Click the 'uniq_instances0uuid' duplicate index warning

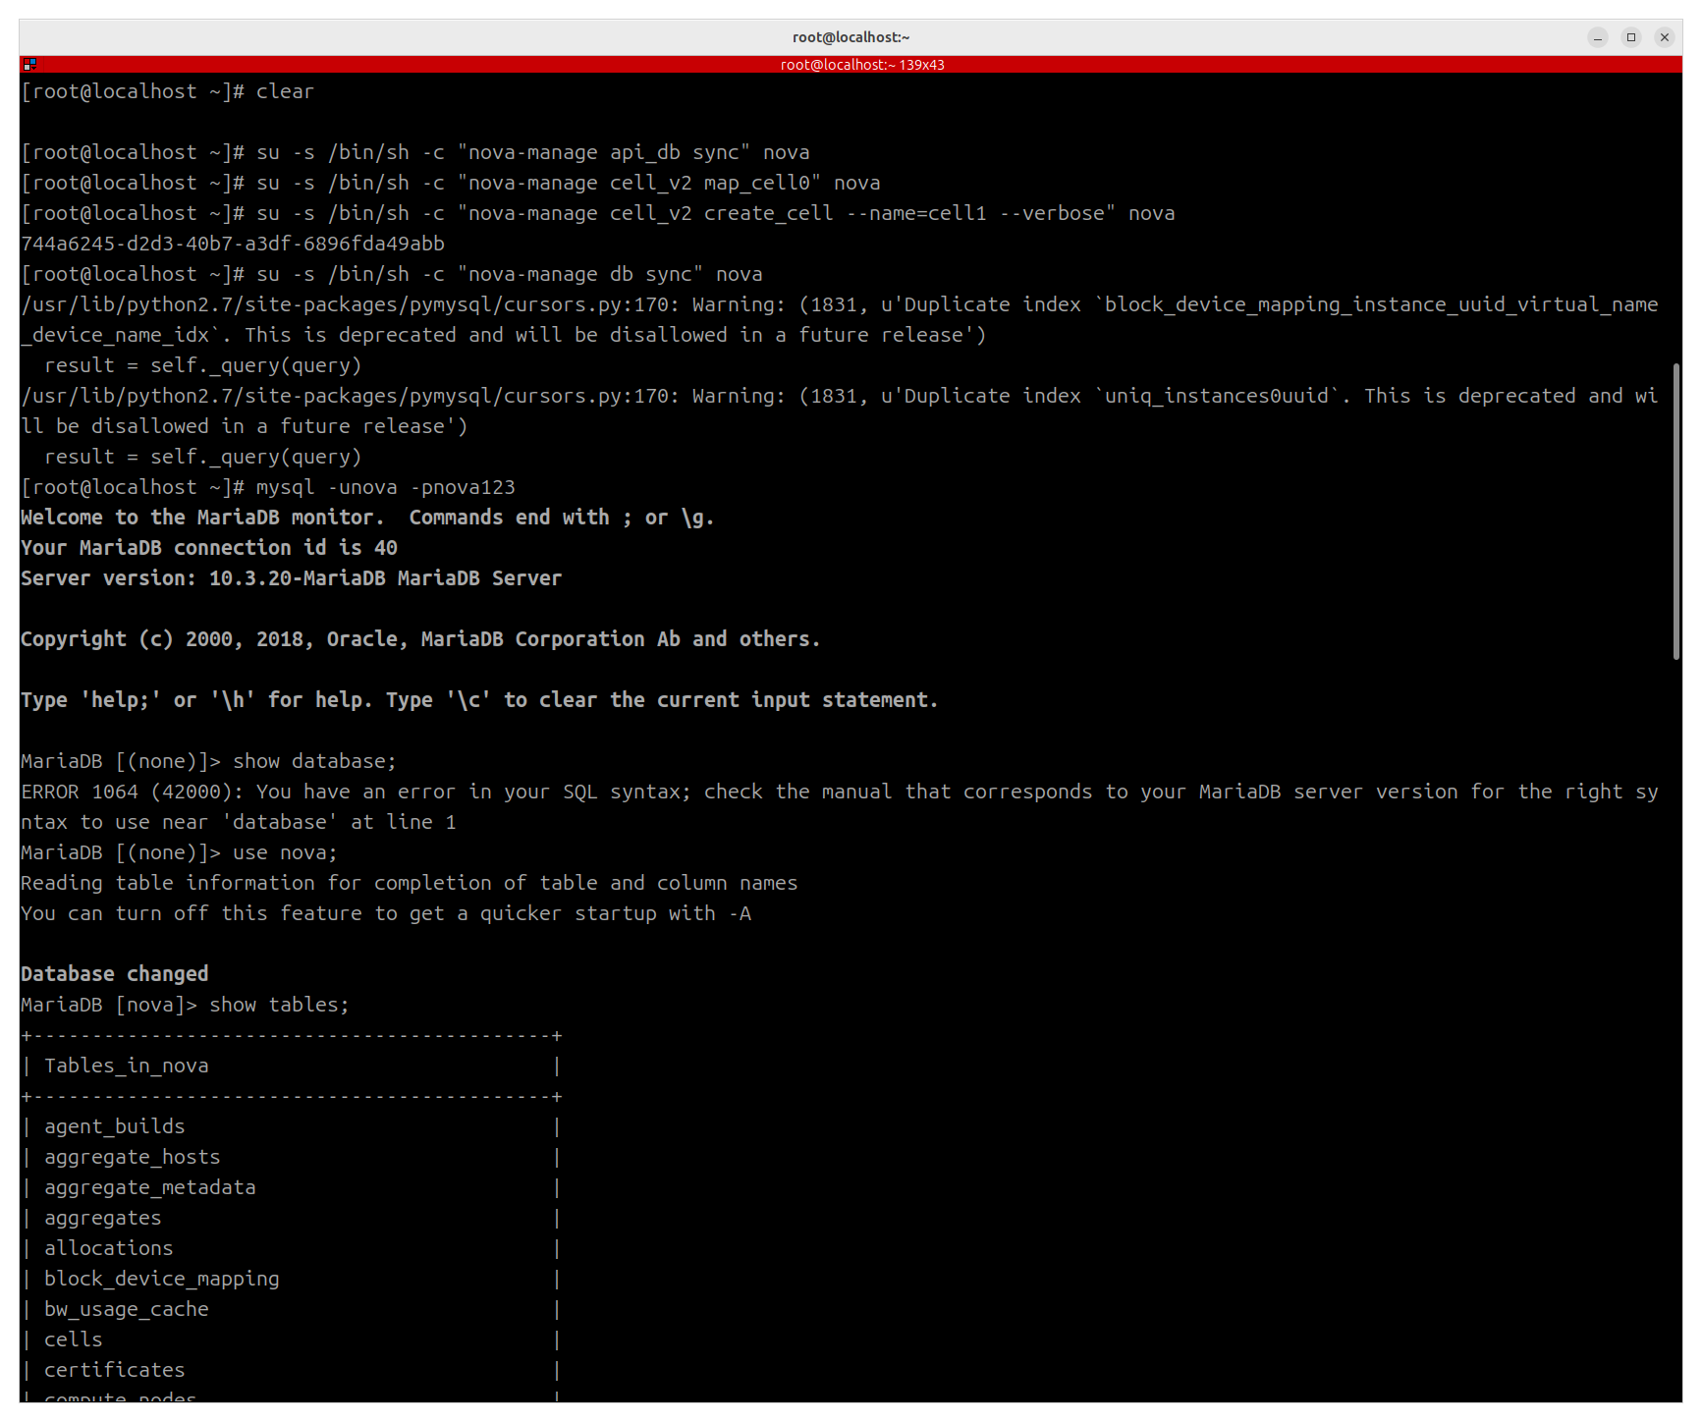[840, 396]
